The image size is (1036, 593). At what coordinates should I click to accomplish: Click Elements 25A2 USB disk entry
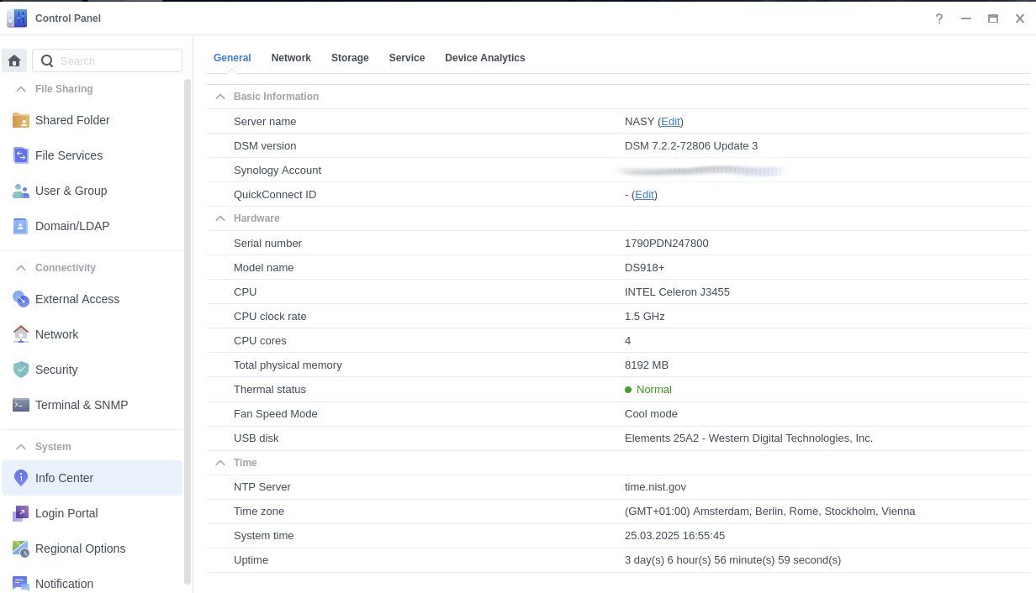[x=748, y=438]
